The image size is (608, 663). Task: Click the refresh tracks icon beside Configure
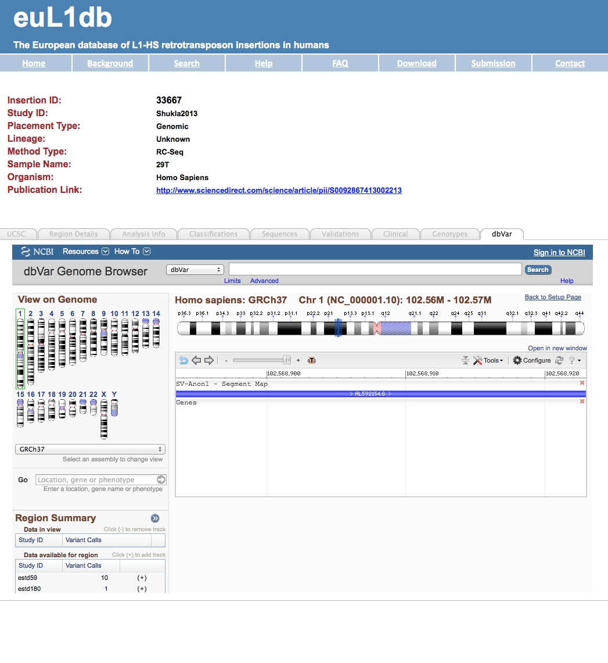pos(559,360)
